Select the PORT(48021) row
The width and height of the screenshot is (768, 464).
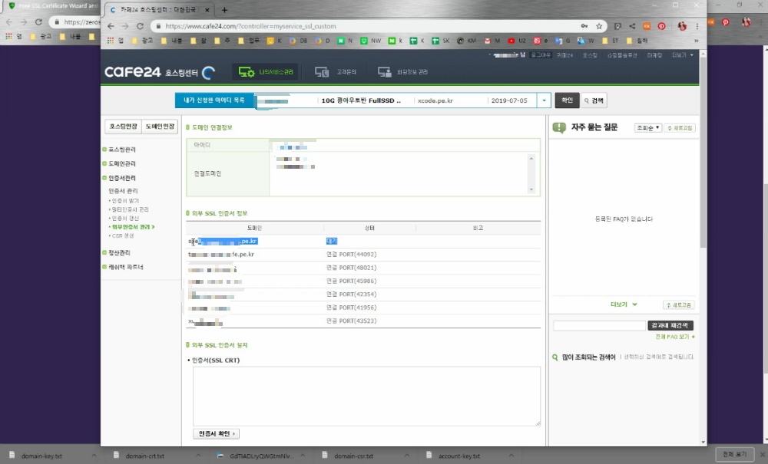(363, 268)
